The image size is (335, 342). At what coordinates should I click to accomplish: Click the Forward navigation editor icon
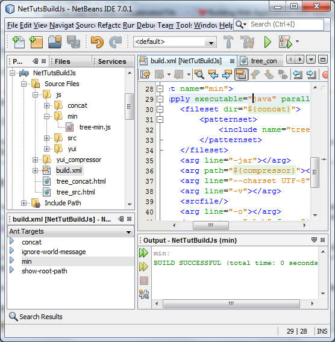pos(178,75)
